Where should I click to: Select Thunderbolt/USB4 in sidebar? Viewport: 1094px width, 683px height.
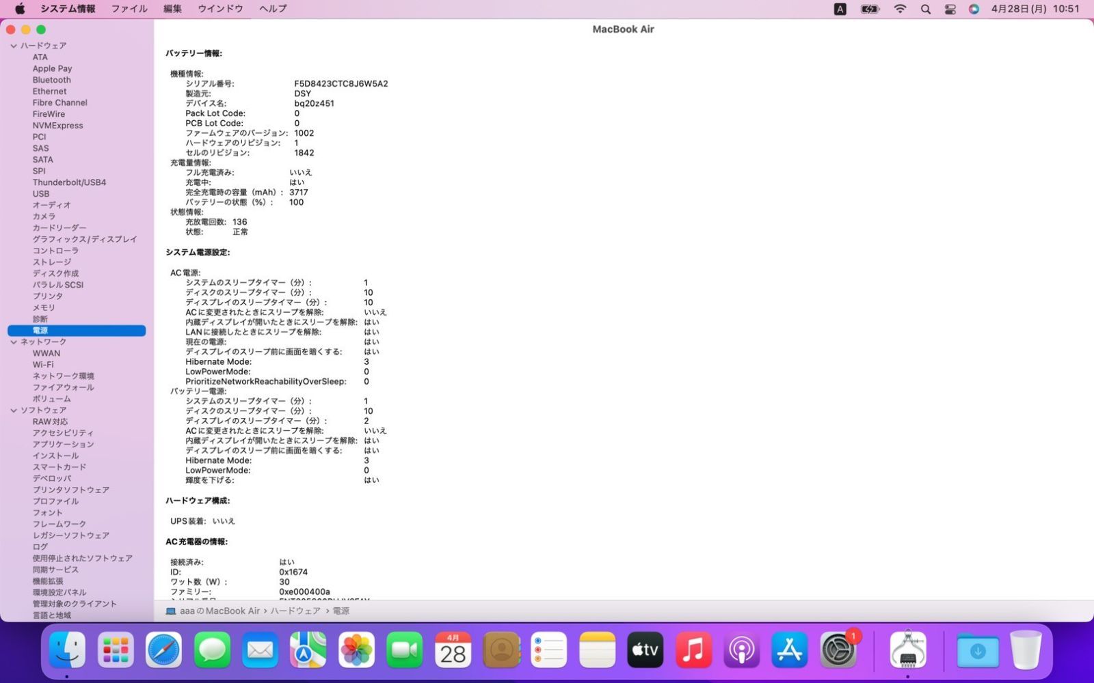pyautogui.click(x=69, y=182)
